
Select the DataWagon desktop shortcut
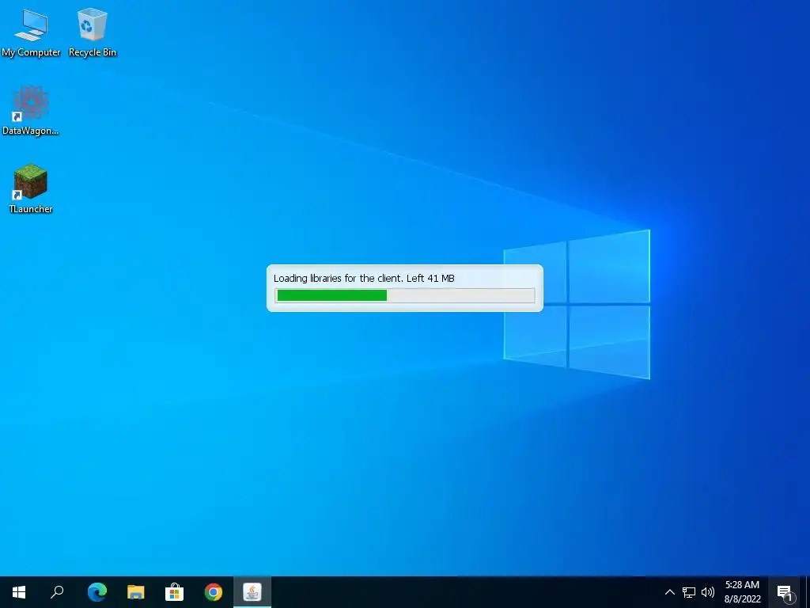31,111
